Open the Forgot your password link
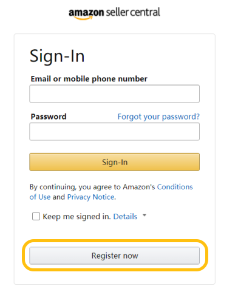Screen dimensions: 238x292 (x=158, y=117)
